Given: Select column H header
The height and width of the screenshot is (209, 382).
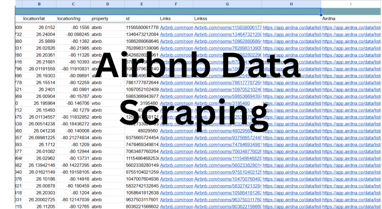Looking at the screenshot, I should [291, 4].
